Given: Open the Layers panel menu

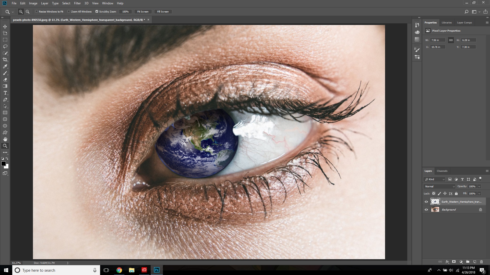Looking at the screenshot, I should tap(487, 171).
